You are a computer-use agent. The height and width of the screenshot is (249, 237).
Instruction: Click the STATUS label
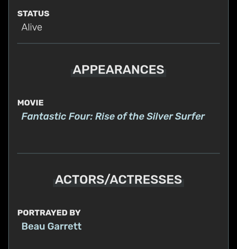pyautogui.click(x=33, y=14)
